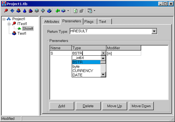This screenshot has width=175, height=122.
Task: Click the New CoClass toolbar icon
Action: pyautogui.click(x=18, y=11)
